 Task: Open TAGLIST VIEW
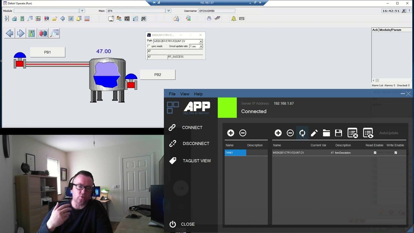point(190,161)
